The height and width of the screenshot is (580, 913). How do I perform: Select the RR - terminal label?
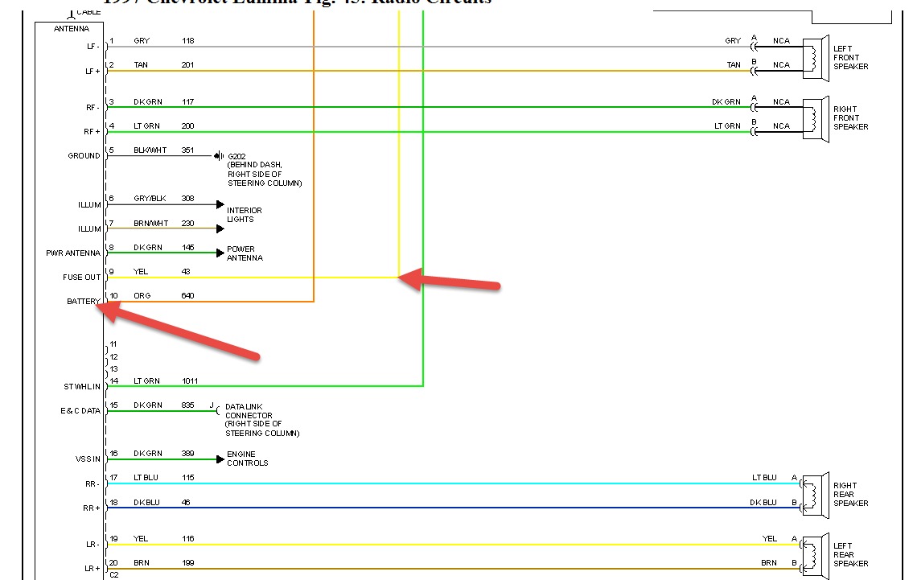(93, 484)
